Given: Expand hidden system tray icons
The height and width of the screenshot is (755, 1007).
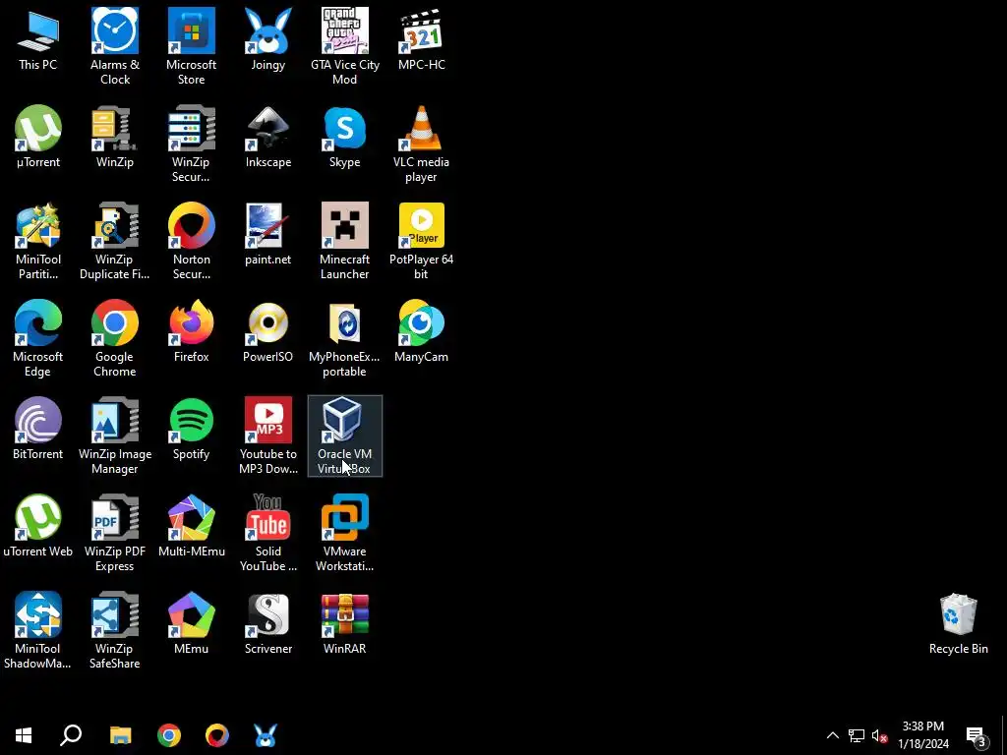Looking at the screenshot, I should point(832,735).
